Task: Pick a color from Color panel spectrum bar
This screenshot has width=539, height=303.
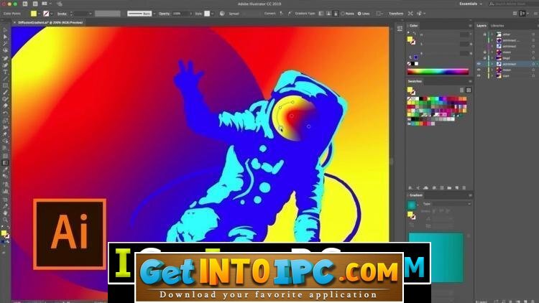Action: point(438,72)
